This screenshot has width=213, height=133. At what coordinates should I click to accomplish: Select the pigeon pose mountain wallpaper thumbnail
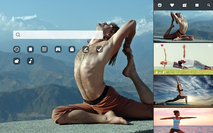(183, 26)
